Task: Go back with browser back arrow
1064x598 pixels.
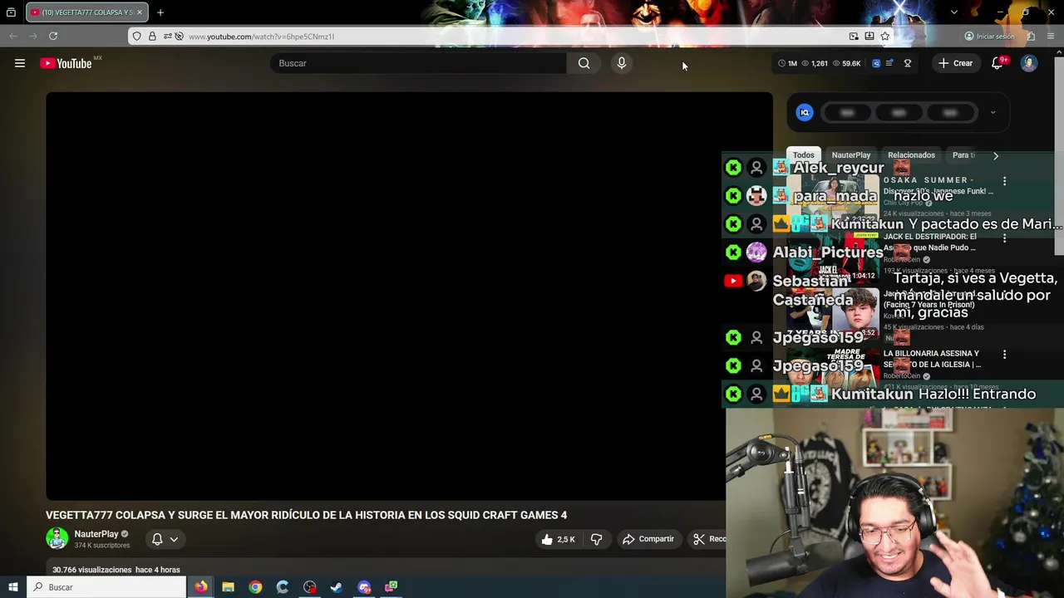Action: [13, 36]
